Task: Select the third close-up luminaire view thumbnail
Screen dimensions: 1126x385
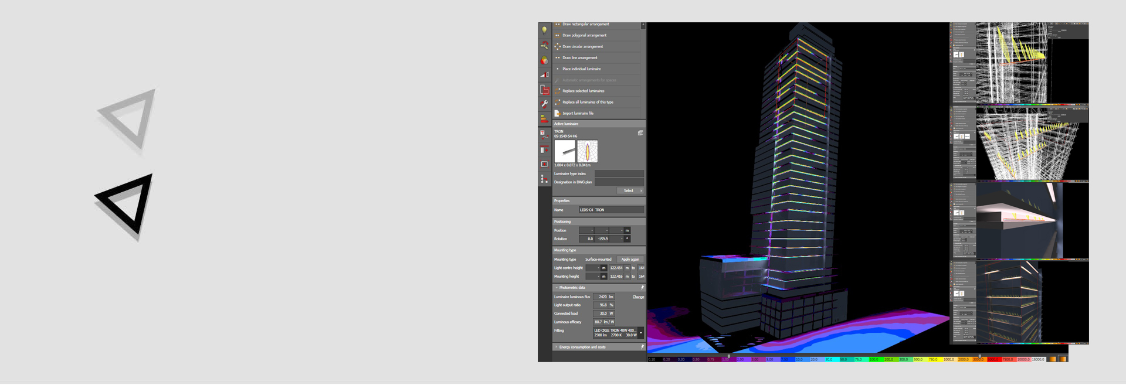Action: [x=1019, y=221]
